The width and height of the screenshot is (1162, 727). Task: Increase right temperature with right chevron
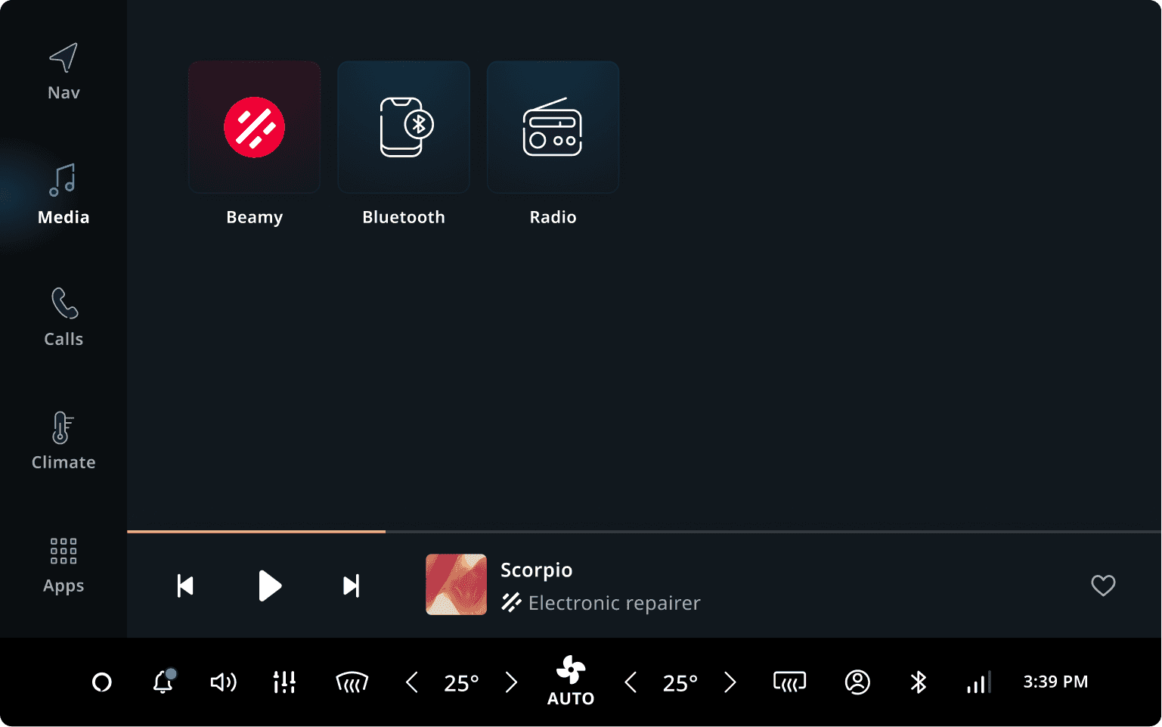pyautogui.click(x=730, y=682)
